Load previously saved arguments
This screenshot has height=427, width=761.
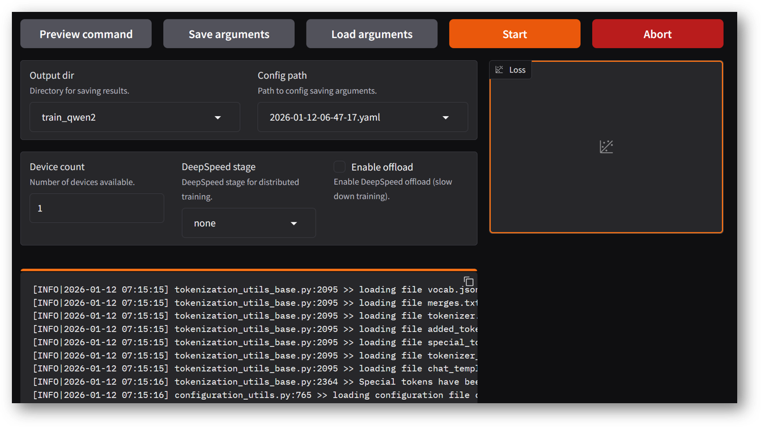[371, 33]
